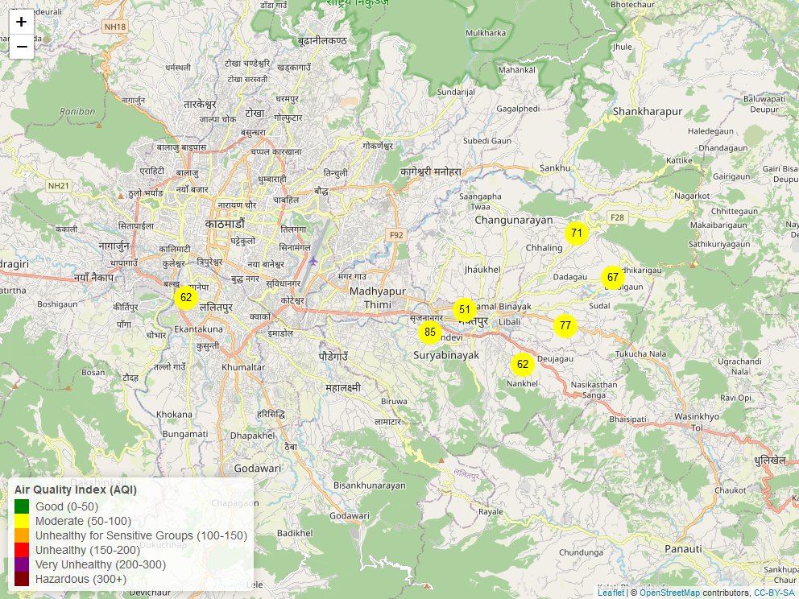This screenshot has width=799, height=599.
Task: Select the AQI 85 marker near Suryabinayak
Action: pyautogui.click(x=430, y=332)
